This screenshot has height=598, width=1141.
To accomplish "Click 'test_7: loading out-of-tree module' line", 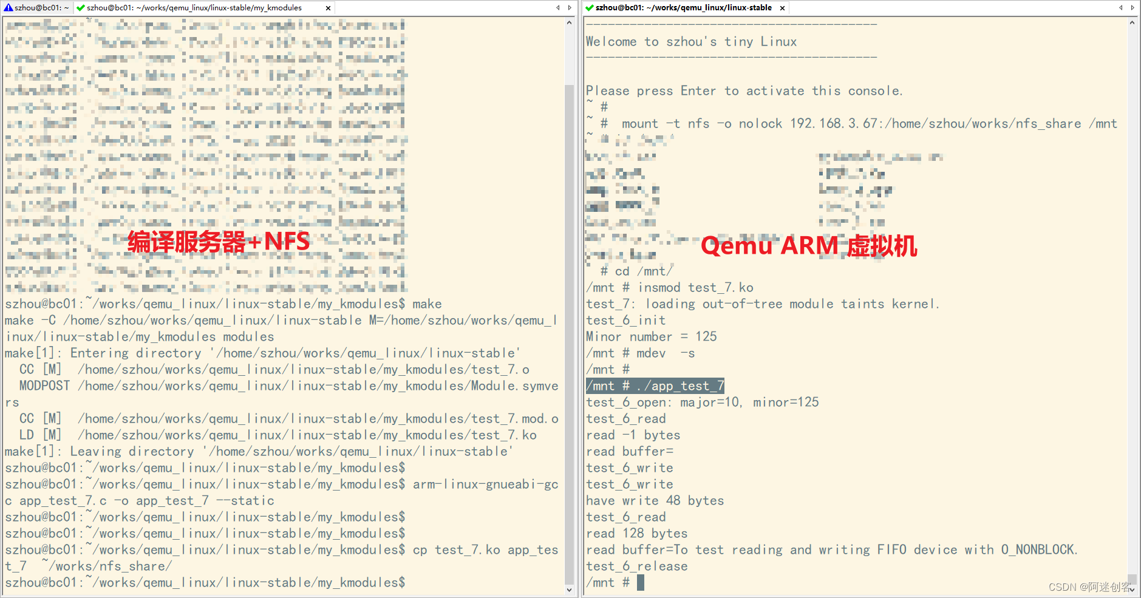I will (x=763, y=304).
